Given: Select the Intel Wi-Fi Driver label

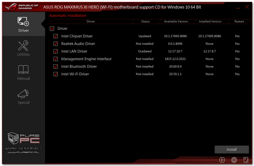Looking at the screenshot, I should click(75, 74).
